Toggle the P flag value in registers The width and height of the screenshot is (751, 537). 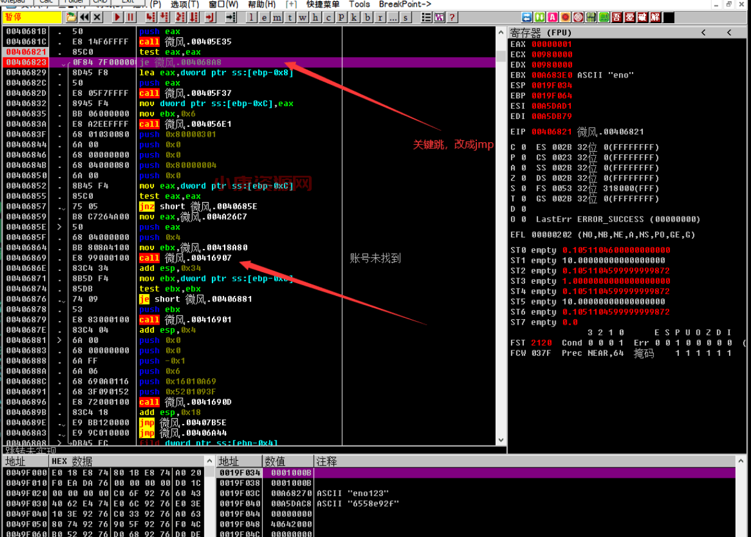point(523,157)
